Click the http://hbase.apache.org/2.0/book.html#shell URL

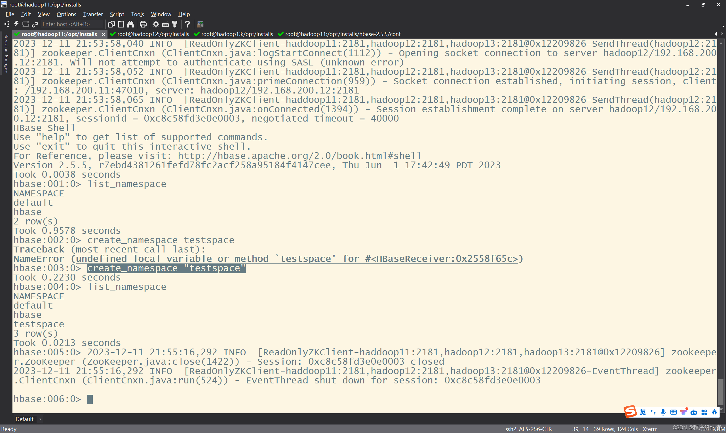click(x=299, y=156)
